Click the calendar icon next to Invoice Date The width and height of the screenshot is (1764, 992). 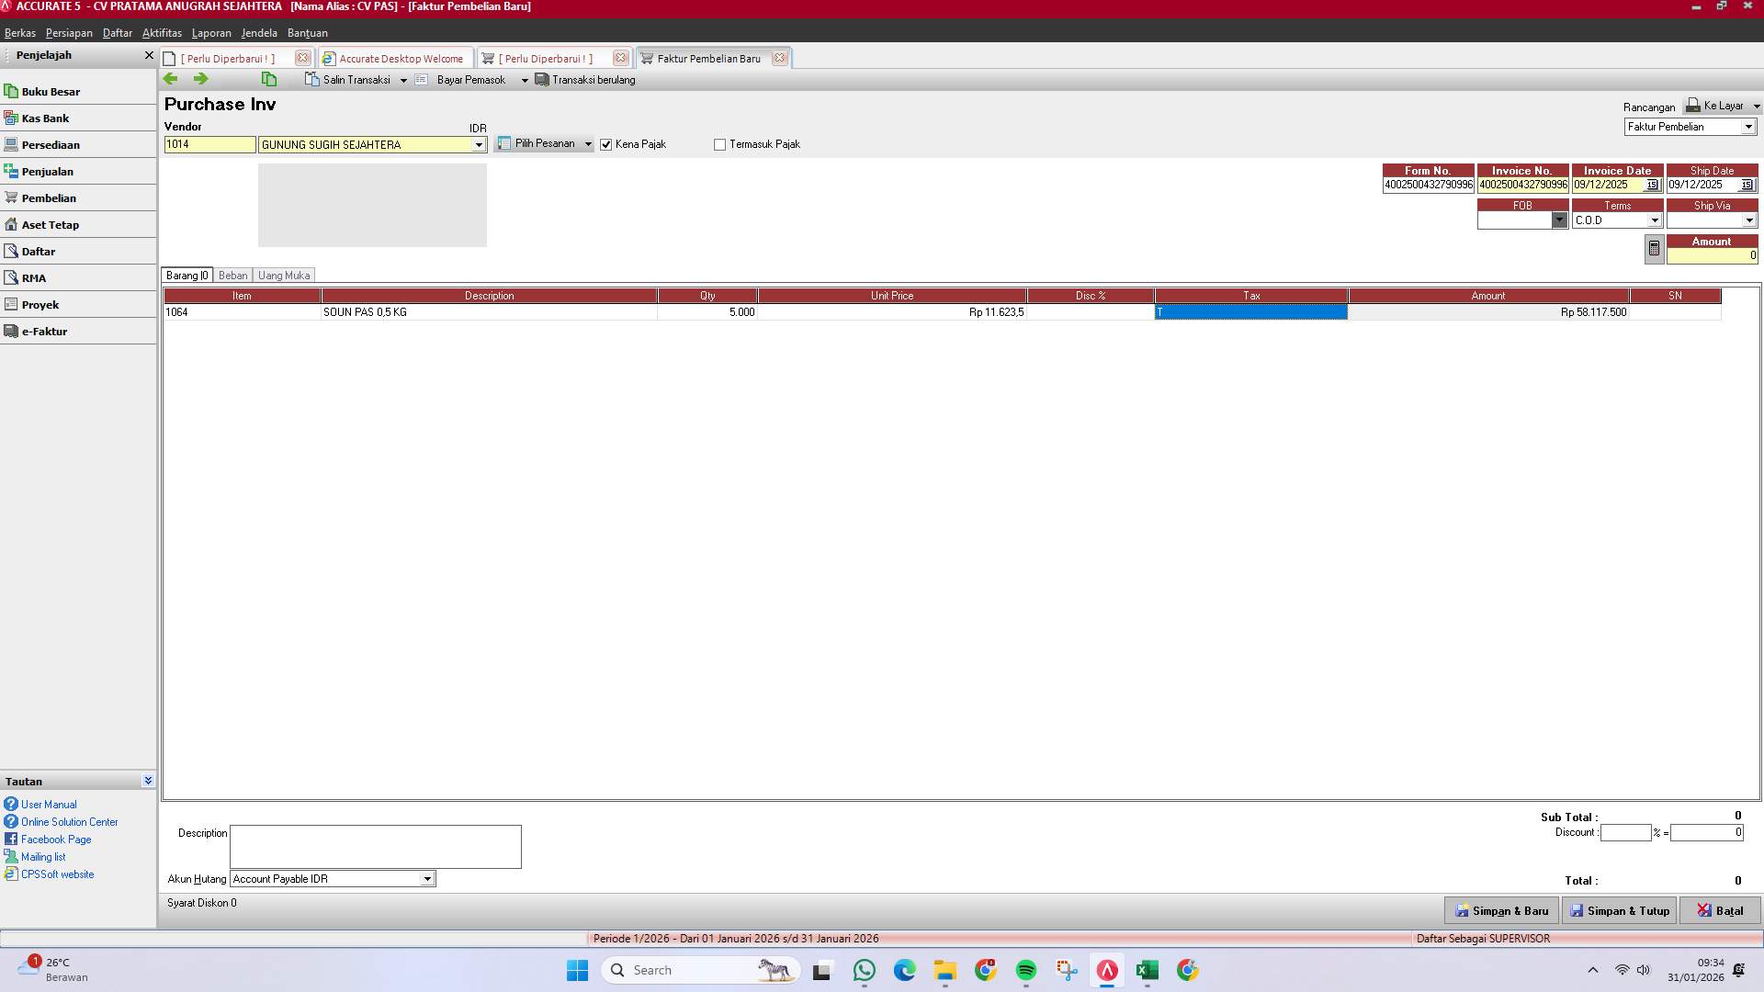point(1653,184)
